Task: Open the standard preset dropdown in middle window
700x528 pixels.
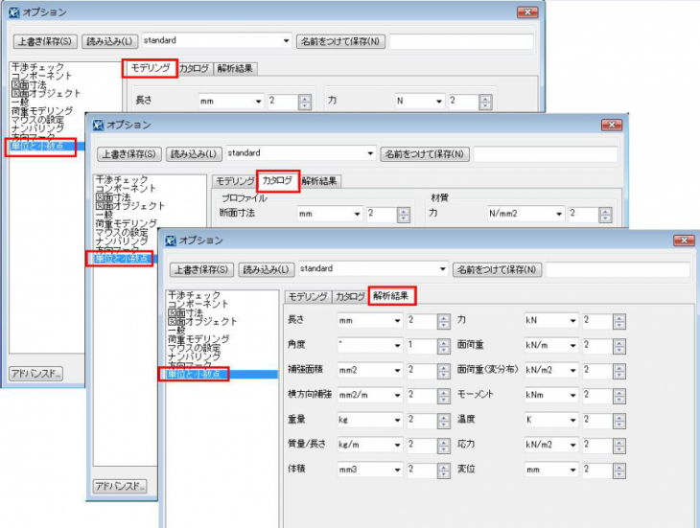Action: click(x=370, y=153)
